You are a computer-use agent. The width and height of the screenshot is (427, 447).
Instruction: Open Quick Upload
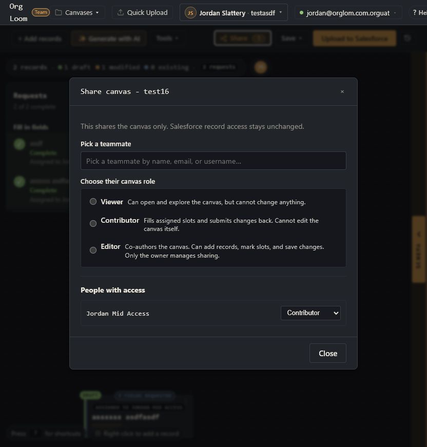(143, 12)
